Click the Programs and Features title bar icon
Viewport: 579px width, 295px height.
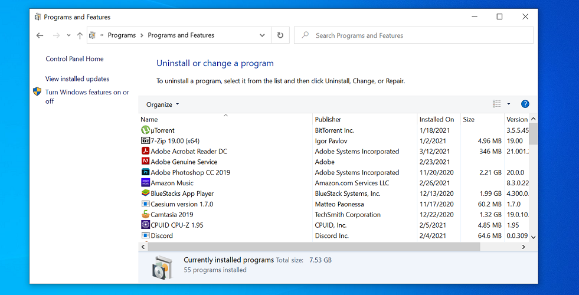tap(38, 17)
